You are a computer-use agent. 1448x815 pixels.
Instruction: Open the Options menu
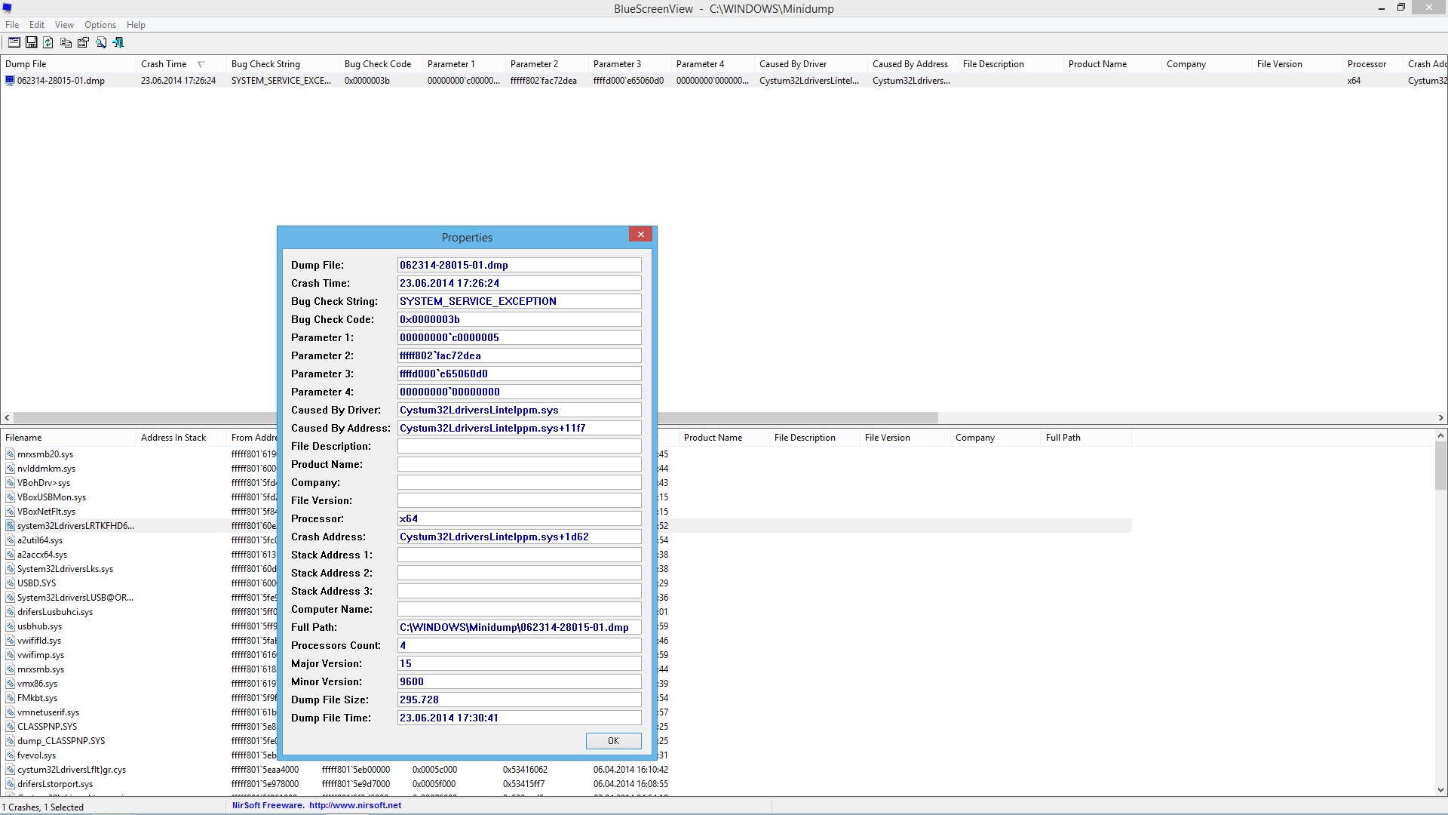(100, 25)
